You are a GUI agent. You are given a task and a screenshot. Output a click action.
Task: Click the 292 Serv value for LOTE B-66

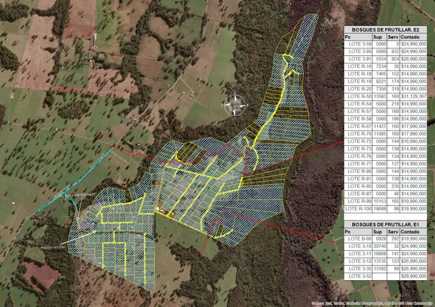[393, 239]
